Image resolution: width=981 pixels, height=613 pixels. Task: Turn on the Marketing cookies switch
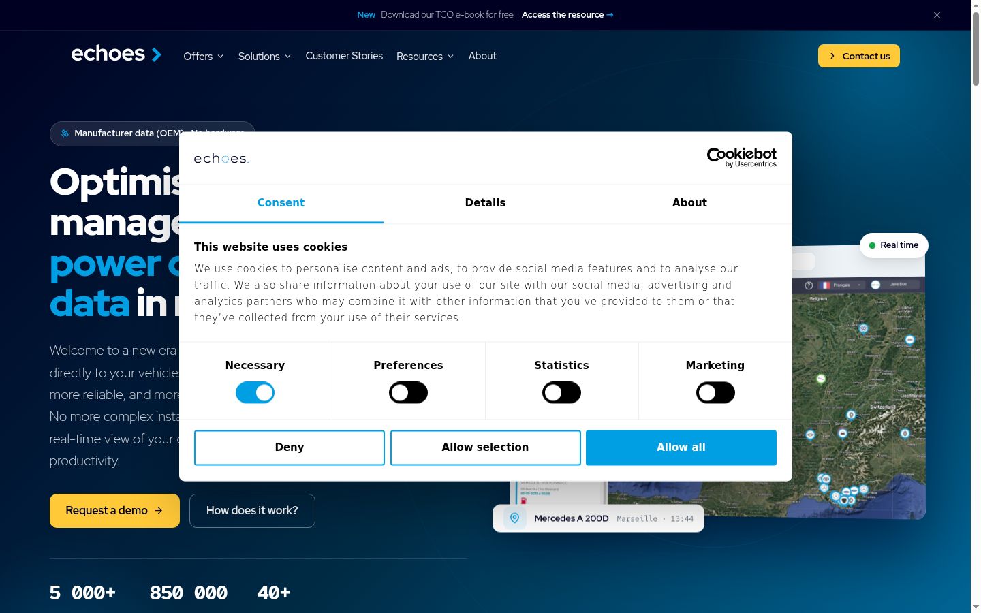[x=715, y=392]
